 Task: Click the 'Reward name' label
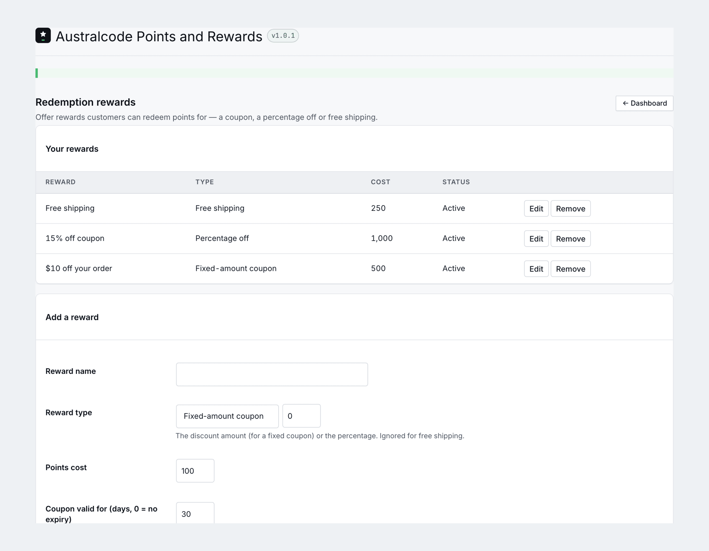70,371
